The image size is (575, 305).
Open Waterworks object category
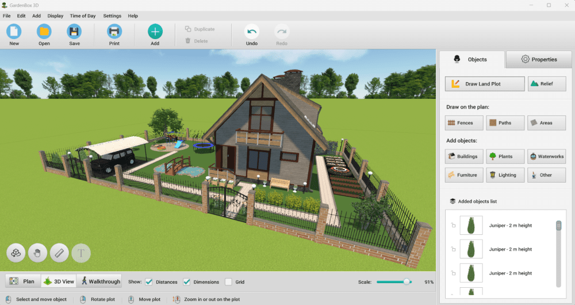click(546, 156)
